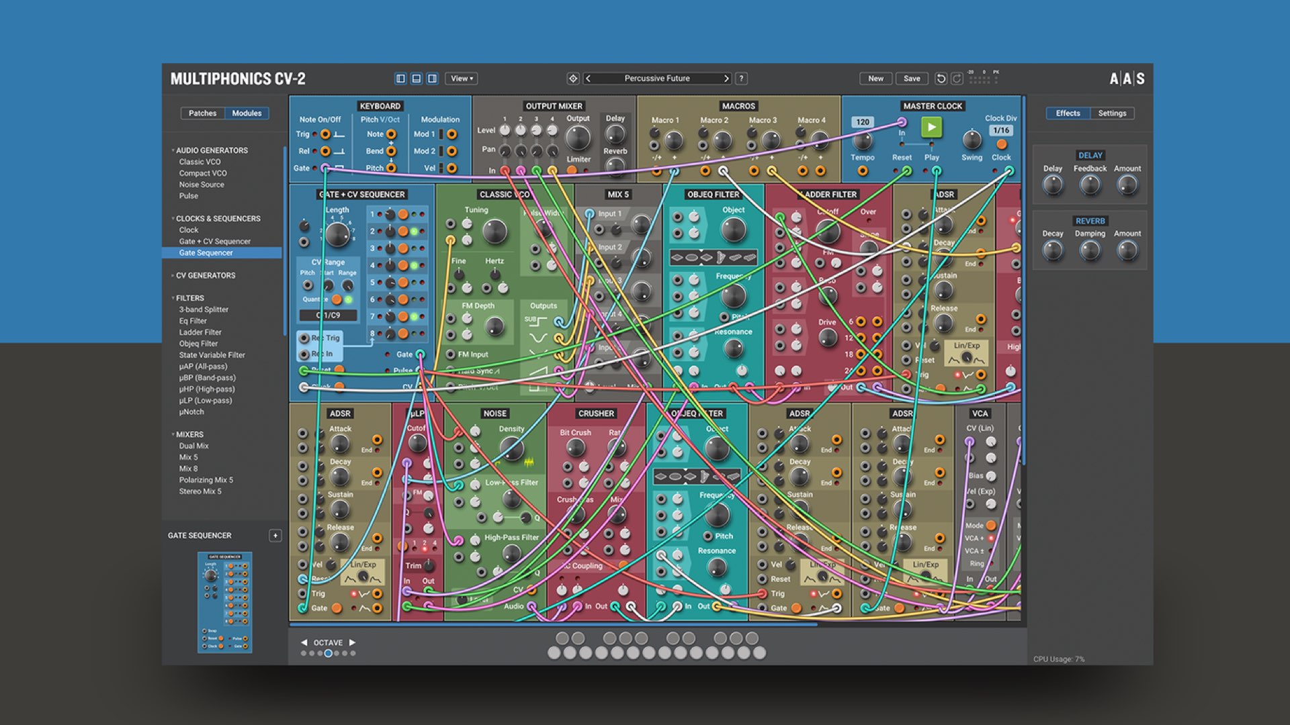Screen dimensions: 1290x725
Task: Open the Settings tab
Action: 1112,113
